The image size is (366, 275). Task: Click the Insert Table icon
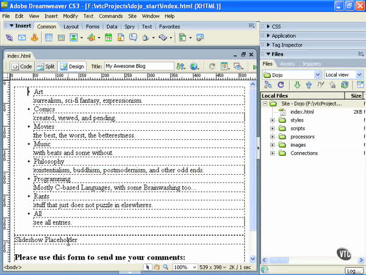tap(48, 38)
